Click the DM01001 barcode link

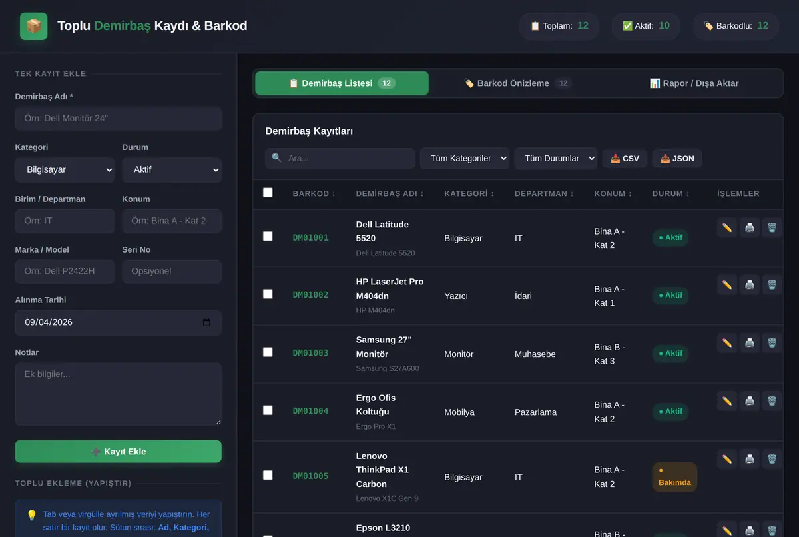click(x=311, y=237)
